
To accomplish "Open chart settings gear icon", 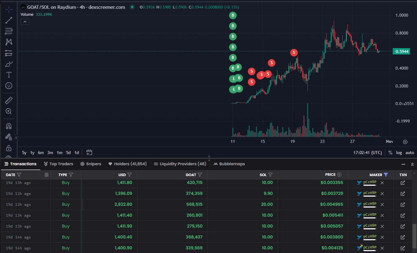I will [405, 142].
